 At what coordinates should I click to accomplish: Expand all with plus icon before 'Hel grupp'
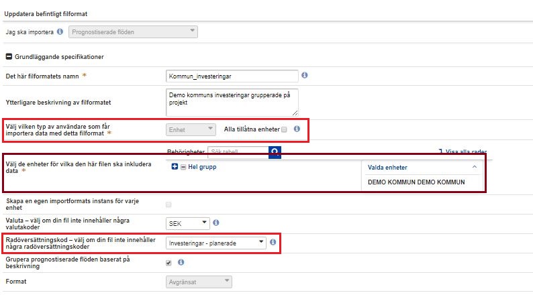(x=175, y=167)
